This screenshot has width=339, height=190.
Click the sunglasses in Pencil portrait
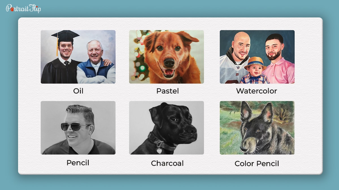(75, 127)
